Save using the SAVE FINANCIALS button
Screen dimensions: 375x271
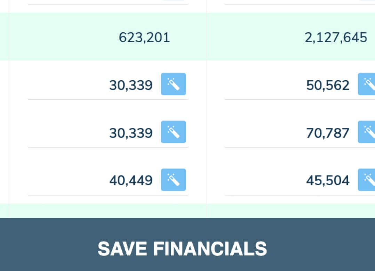pyautogui.click(x=187, y=245)
